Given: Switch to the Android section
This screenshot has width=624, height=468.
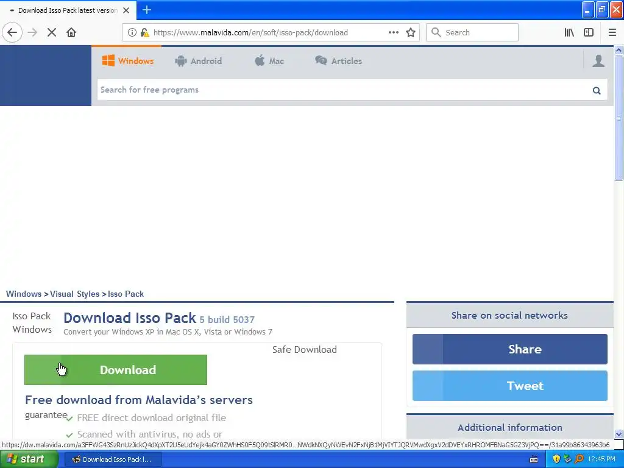Looking at the screenshot, I should click(198, 61).
